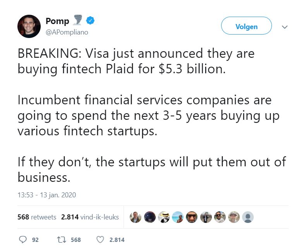
Task: Click the blue verified badge
Action: [90, 21]
